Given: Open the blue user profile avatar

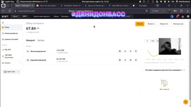Looking at the screenshot, I should [x=172, y=16].
